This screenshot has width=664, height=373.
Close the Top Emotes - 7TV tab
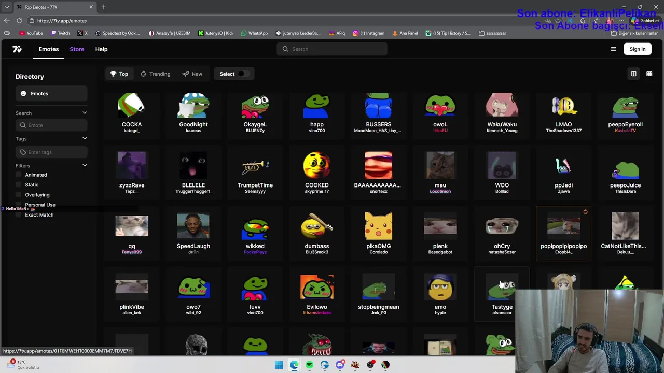91,7
